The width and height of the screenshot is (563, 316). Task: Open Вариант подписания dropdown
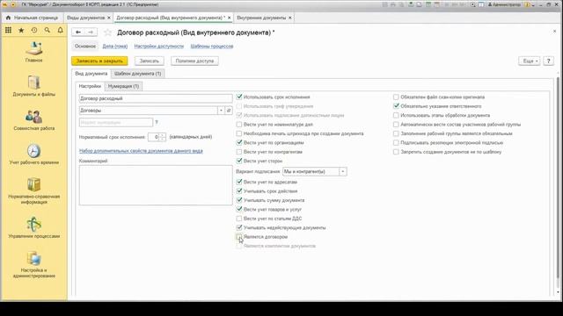[x=343, y=172]
